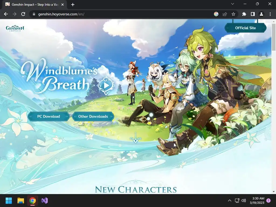Reload the page

(x=23, y=14)
